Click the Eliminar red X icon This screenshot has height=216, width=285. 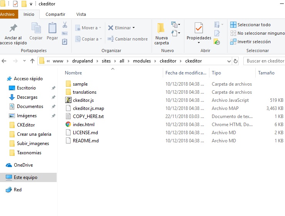pyautogui.click(x=111, y=28)
